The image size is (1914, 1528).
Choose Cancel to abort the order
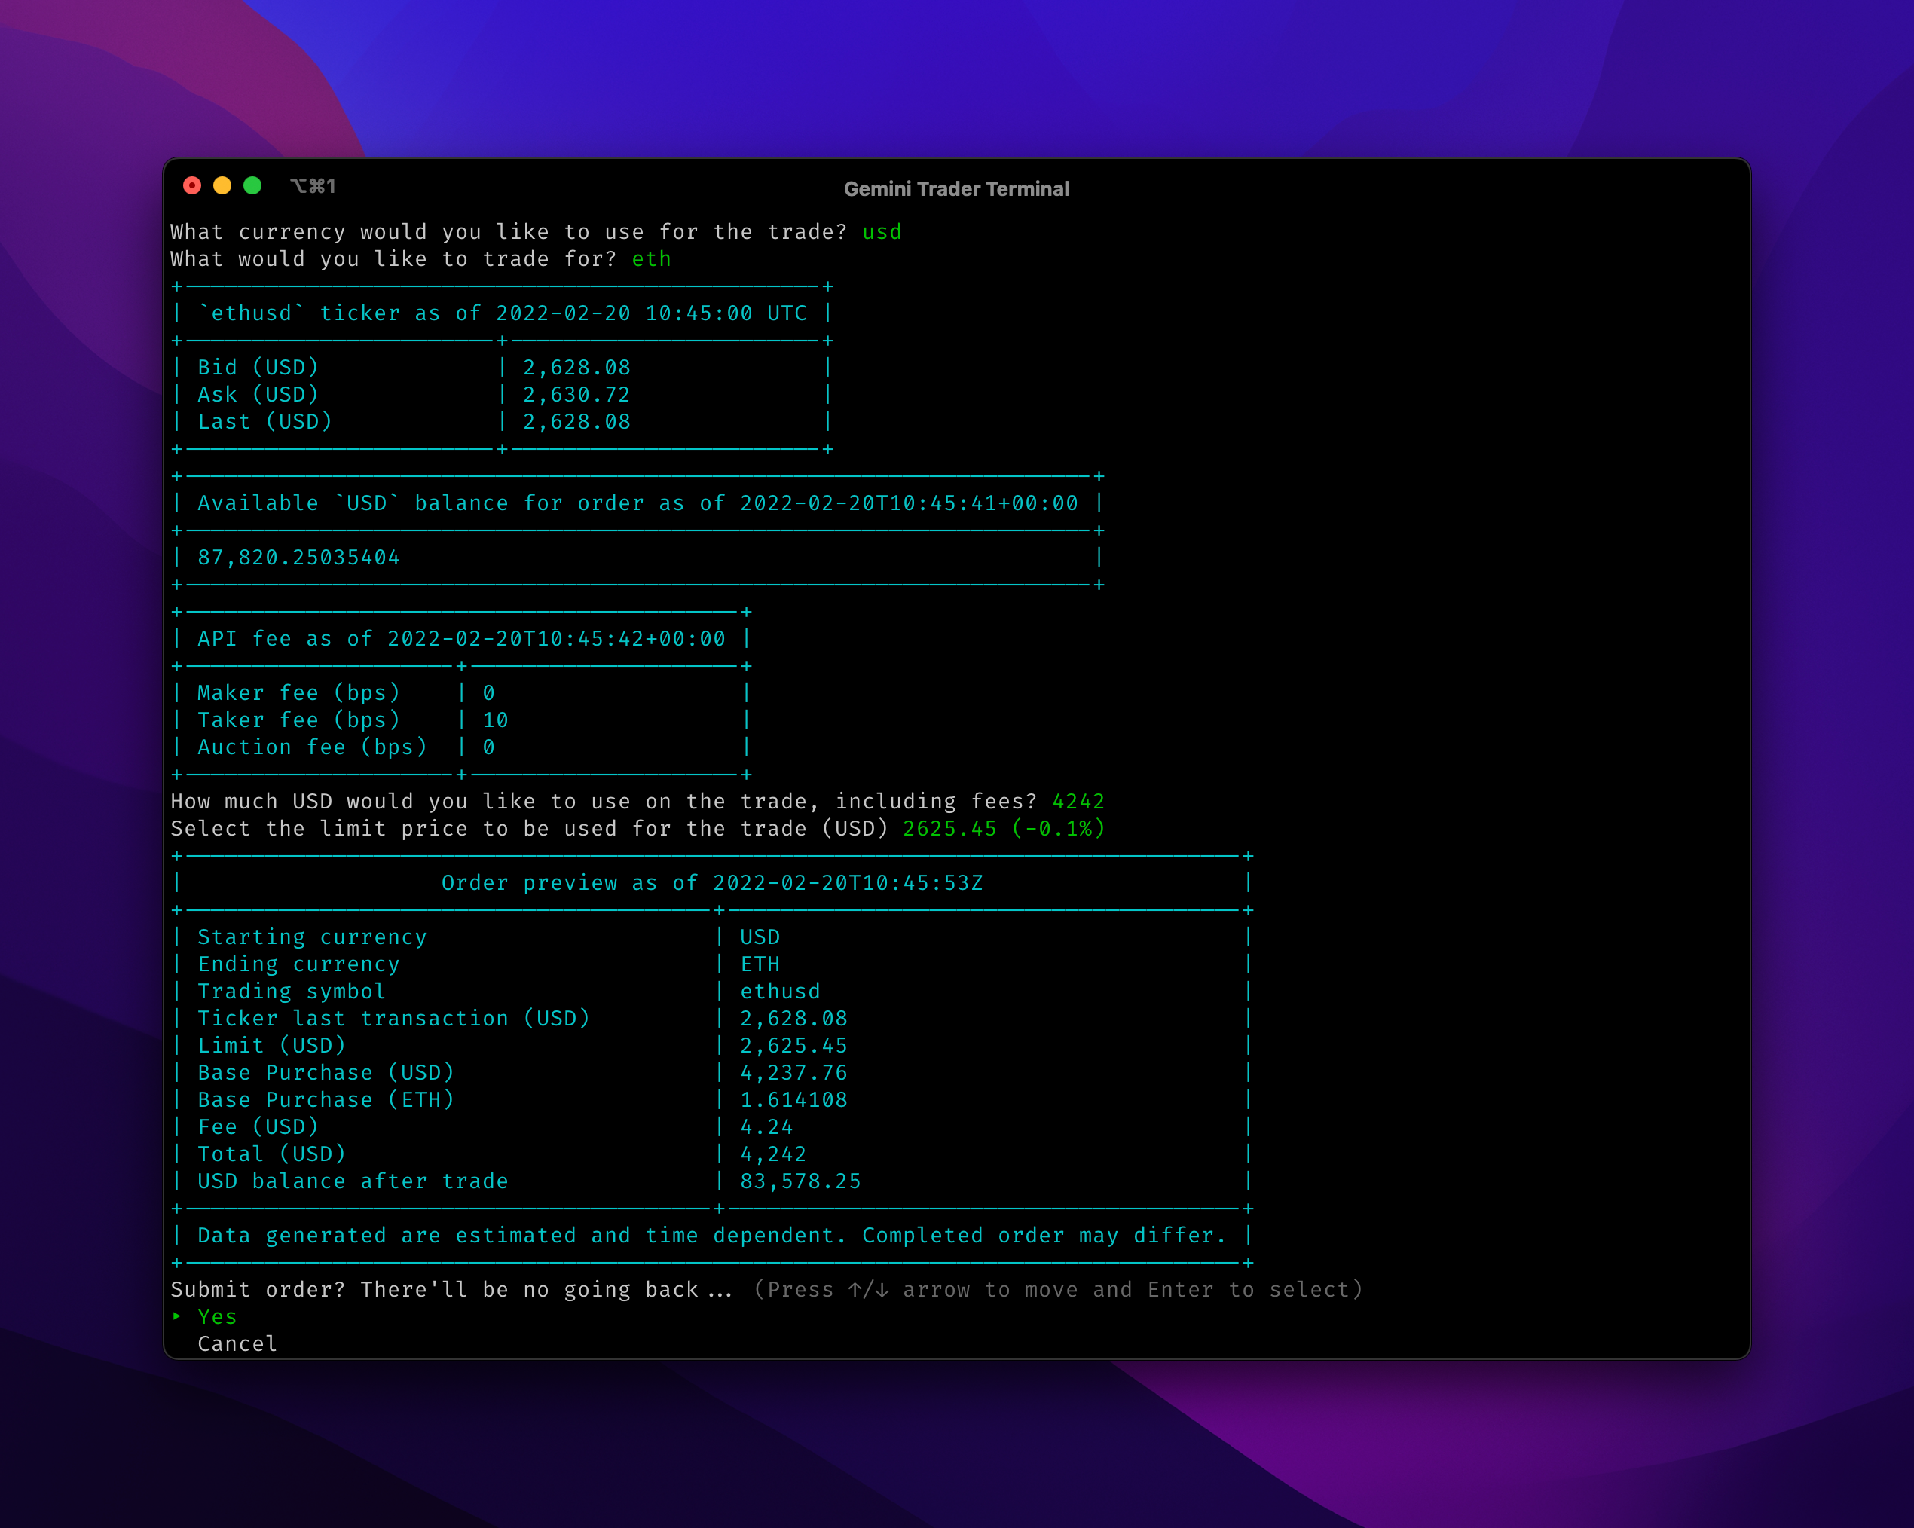[237, 1343]
